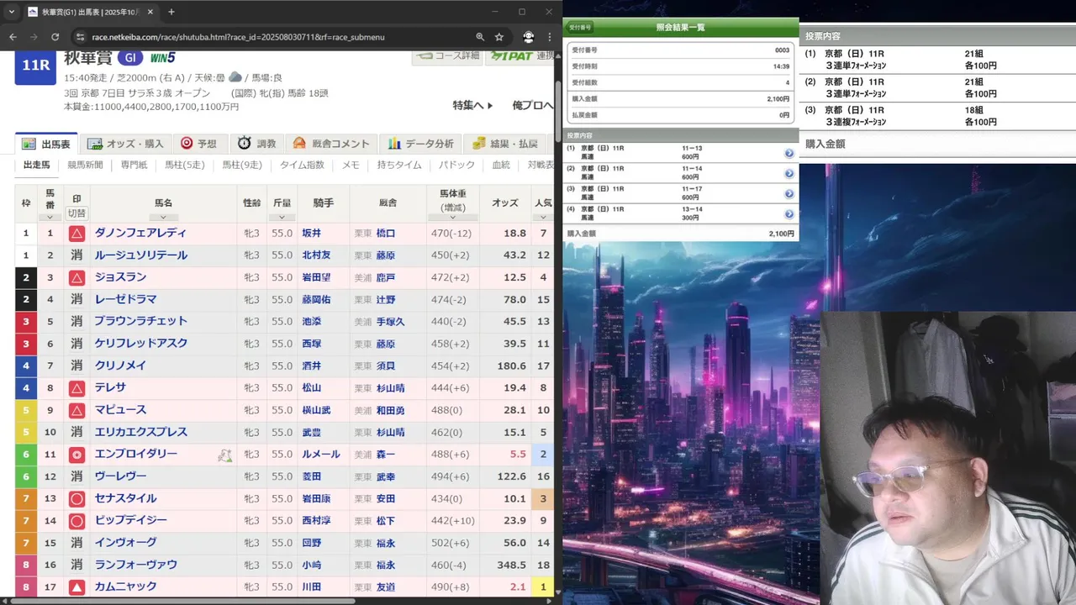Open trainer link 友道

[x=386, y=587]
